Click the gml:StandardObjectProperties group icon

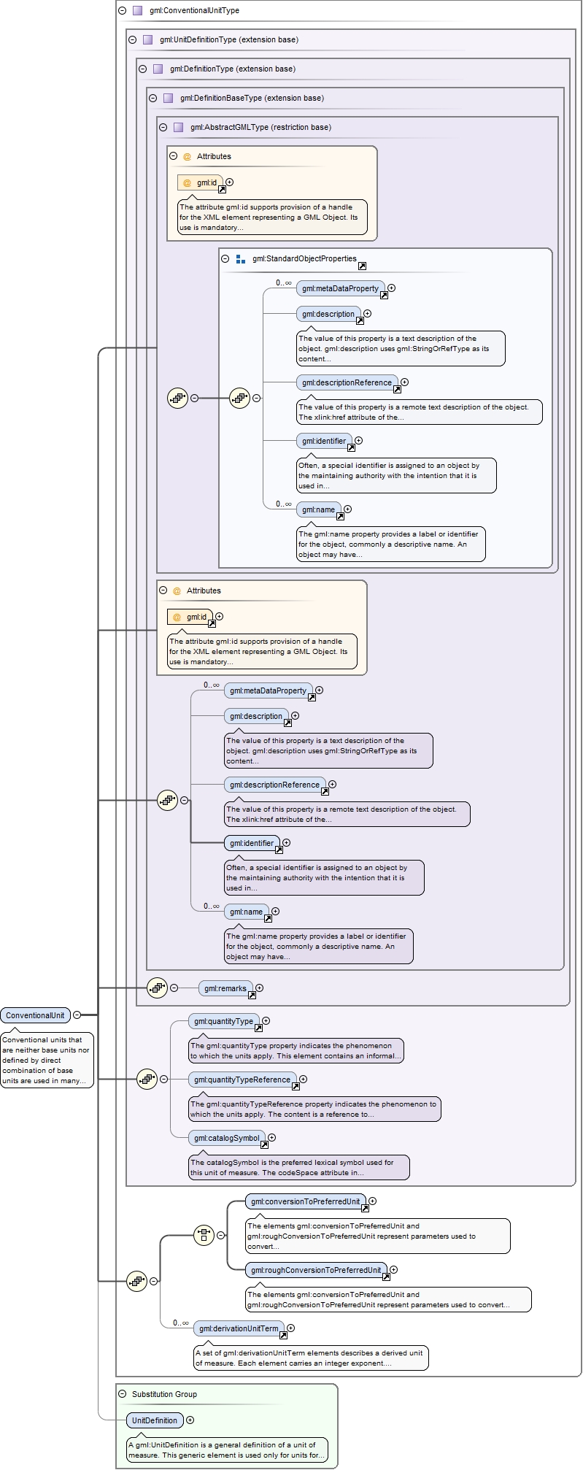pos(241,259)
